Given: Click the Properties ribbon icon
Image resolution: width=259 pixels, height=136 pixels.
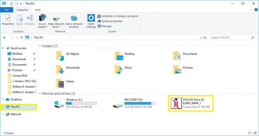Looking at the screenshot, I should (x=8, y=20).
